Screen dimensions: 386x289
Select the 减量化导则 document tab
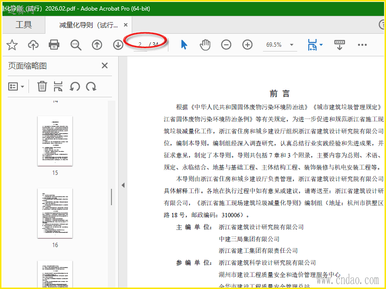88,25
